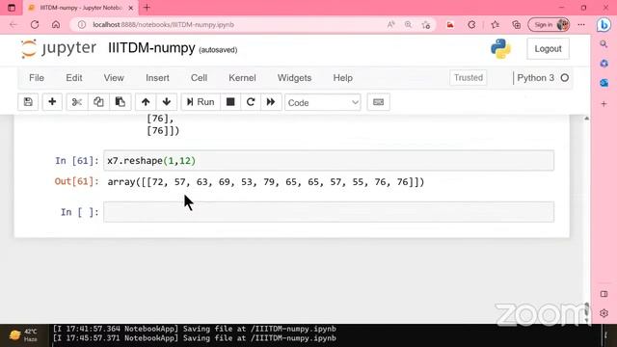
Task: Open the Insert menu
Action: click(157, 78)
